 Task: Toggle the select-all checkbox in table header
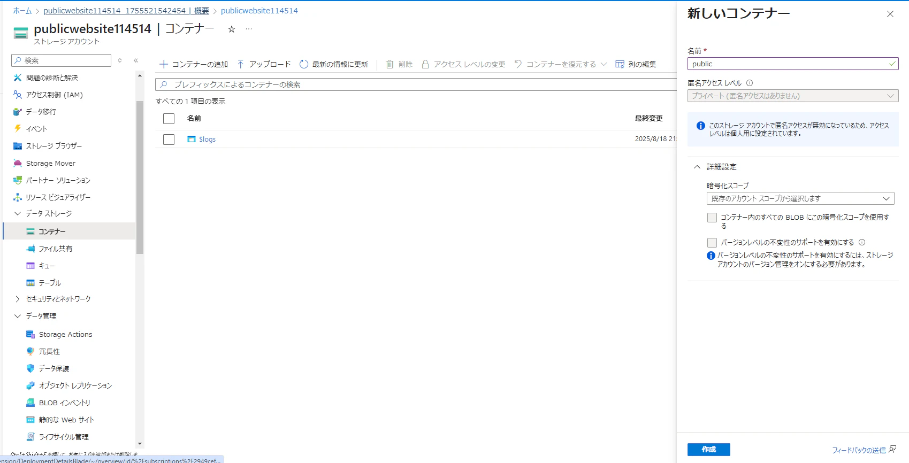[x=169, y=119]
